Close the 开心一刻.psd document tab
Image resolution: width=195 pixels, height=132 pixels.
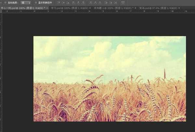point(47,7)
